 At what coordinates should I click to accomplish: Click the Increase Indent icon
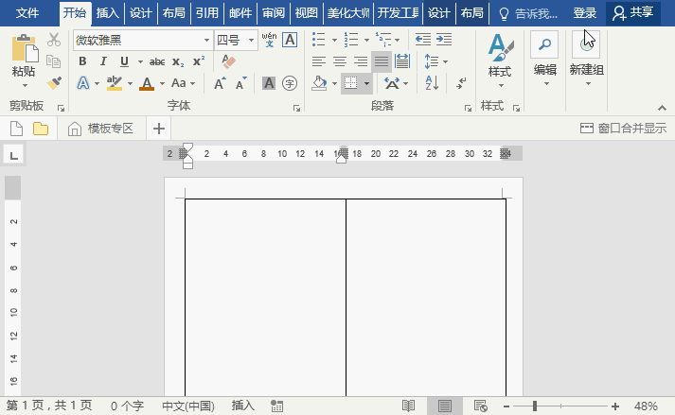tap(442, 40)
